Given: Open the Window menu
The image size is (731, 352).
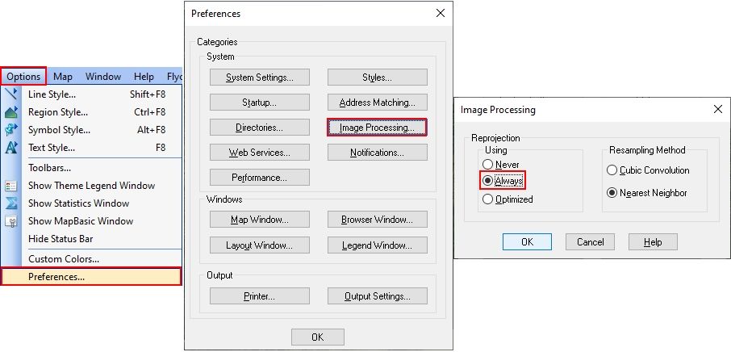Looking at the screenshot, I should pos(103,77).
